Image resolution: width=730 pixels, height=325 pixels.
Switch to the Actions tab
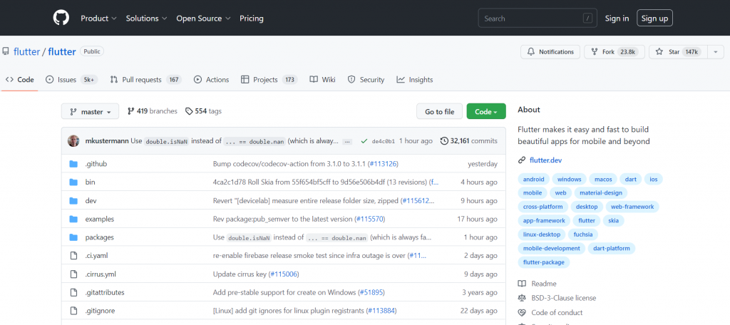click(x=211, y=80)
